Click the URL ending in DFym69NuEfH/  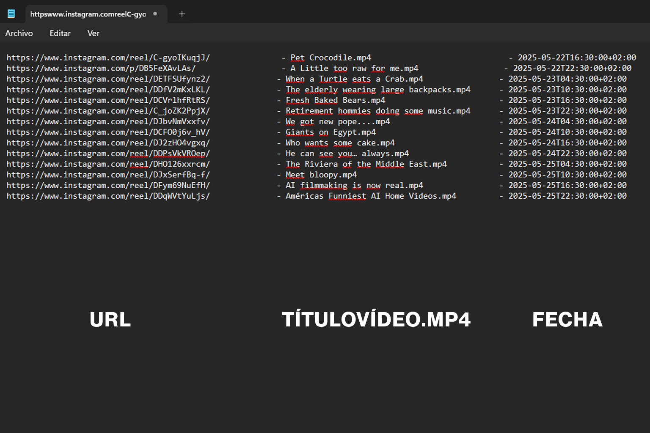[x=108, y=185]
